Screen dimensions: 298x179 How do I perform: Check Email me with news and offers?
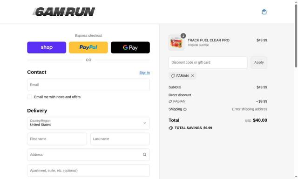click(30, 97)
